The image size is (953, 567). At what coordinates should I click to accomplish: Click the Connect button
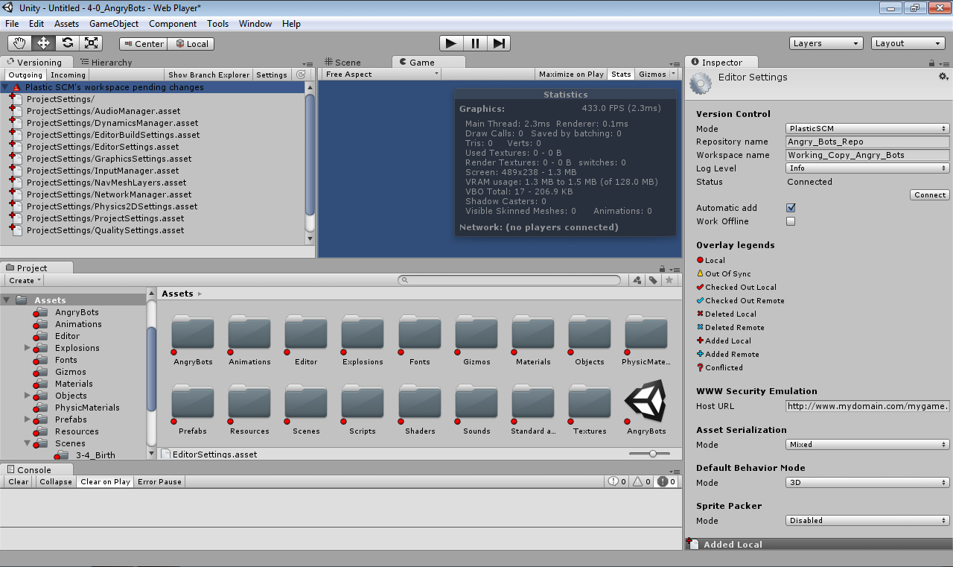929,195
